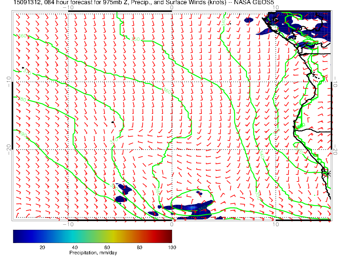Screen dimensions: 341x263
Task: Click the 20 tick label on the colorbar
Action: (x=42, y=247)
